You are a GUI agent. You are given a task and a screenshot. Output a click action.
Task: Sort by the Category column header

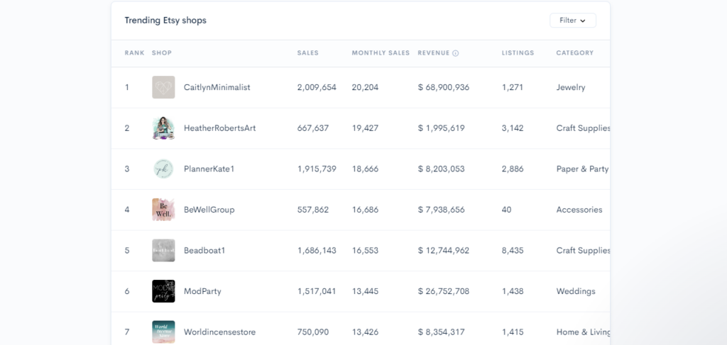click(x=574, y=53)
